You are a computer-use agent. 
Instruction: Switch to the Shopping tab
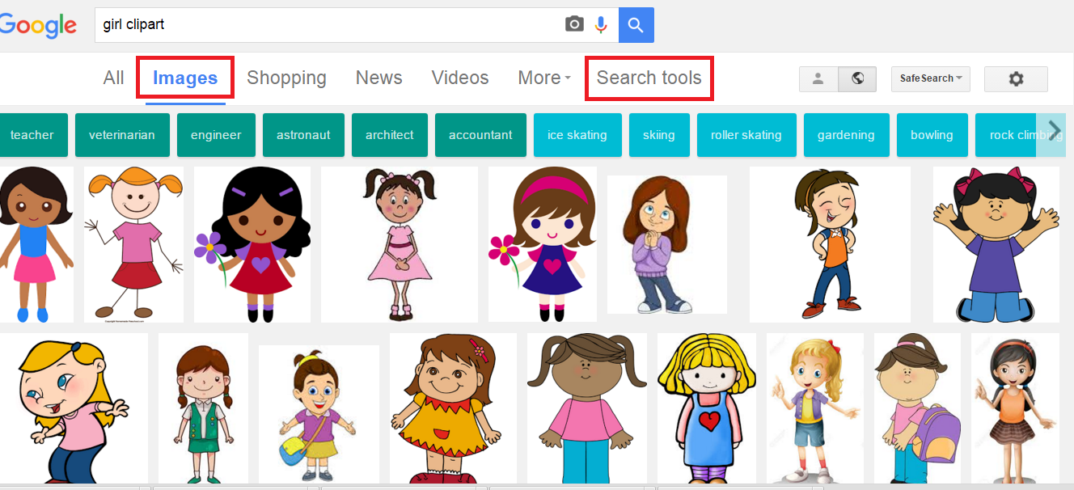[x=286, y=78]
